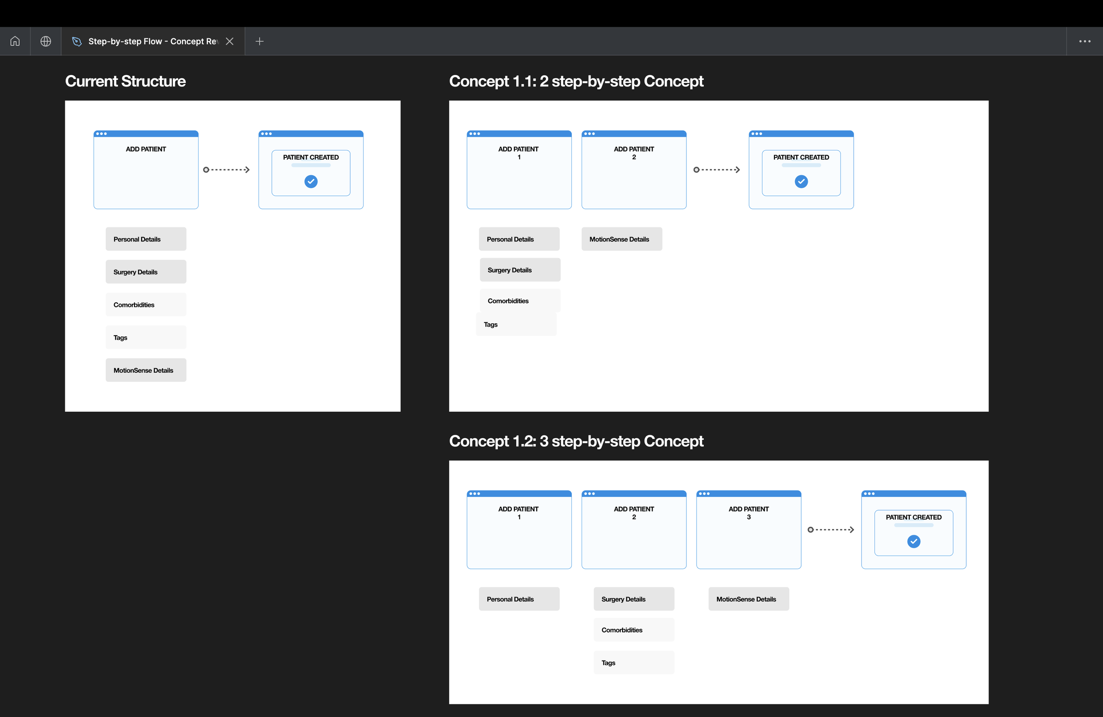Click checkmark in Concept 1.2 Patient Created
1103x717 pixels.
[x=913, y=541]
